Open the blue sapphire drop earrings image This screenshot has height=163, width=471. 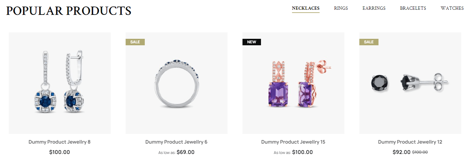(60, 83)
